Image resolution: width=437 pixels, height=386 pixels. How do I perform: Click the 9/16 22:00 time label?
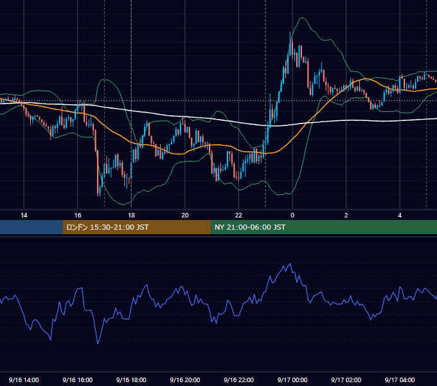click(x=239, y=380)
